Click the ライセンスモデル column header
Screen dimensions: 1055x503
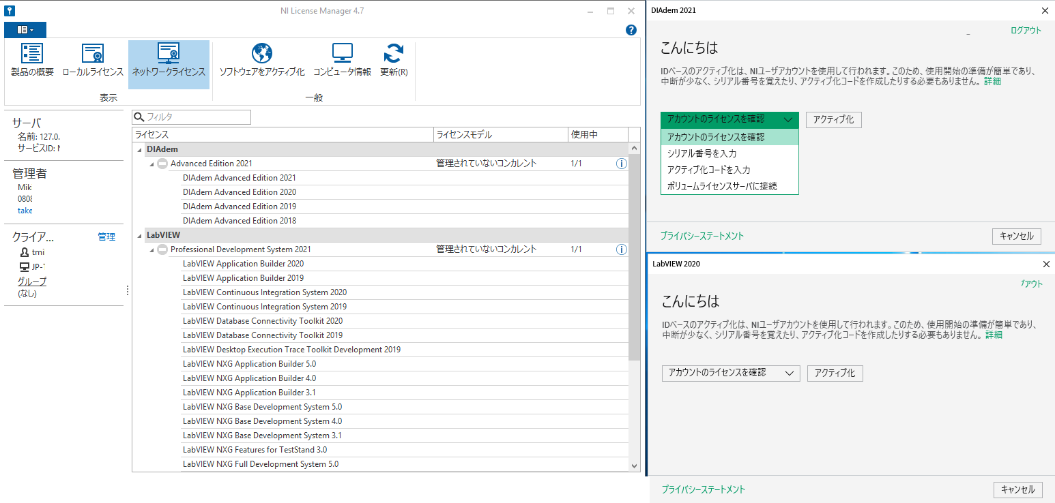pos(502,135)
